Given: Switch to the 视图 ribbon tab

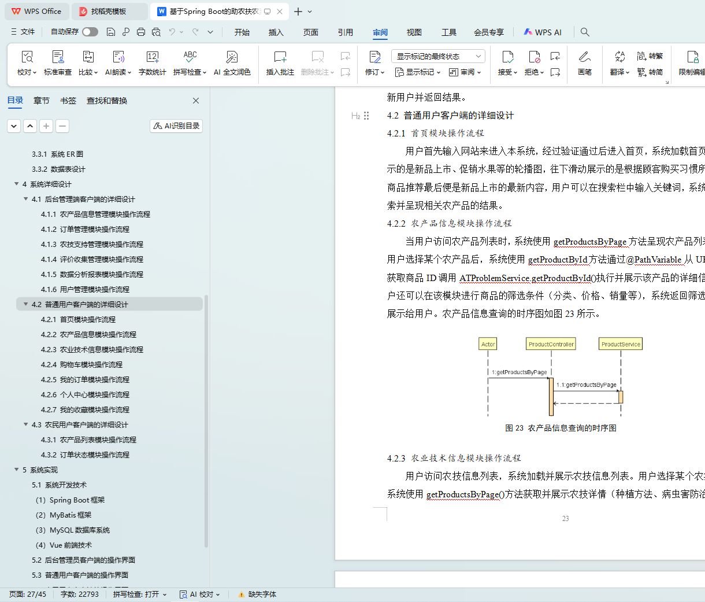Looking at the screenshot, I should click(414, 32).
